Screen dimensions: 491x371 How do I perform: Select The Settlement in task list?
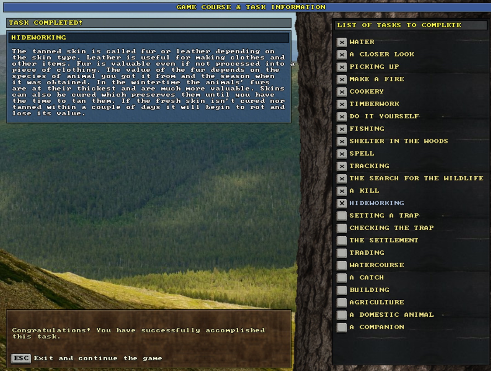(384, 240)
